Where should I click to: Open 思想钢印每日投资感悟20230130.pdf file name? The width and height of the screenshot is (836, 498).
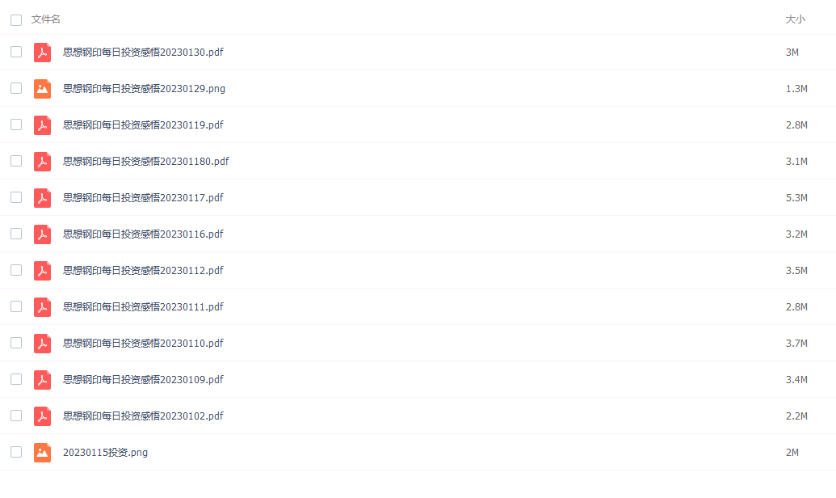point(143,53)
